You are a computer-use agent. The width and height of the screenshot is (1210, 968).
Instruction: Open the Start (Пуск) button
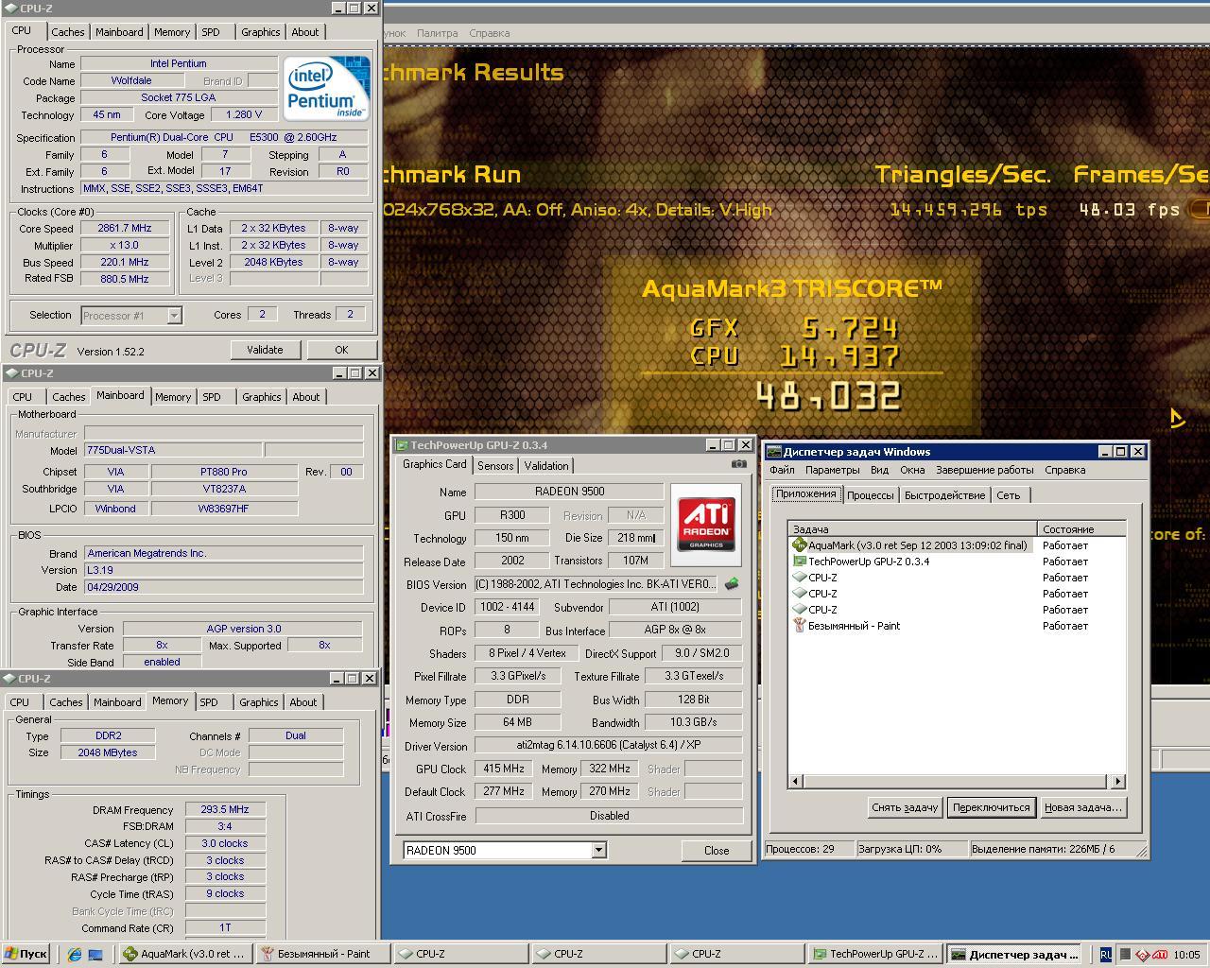coord(26,954)
